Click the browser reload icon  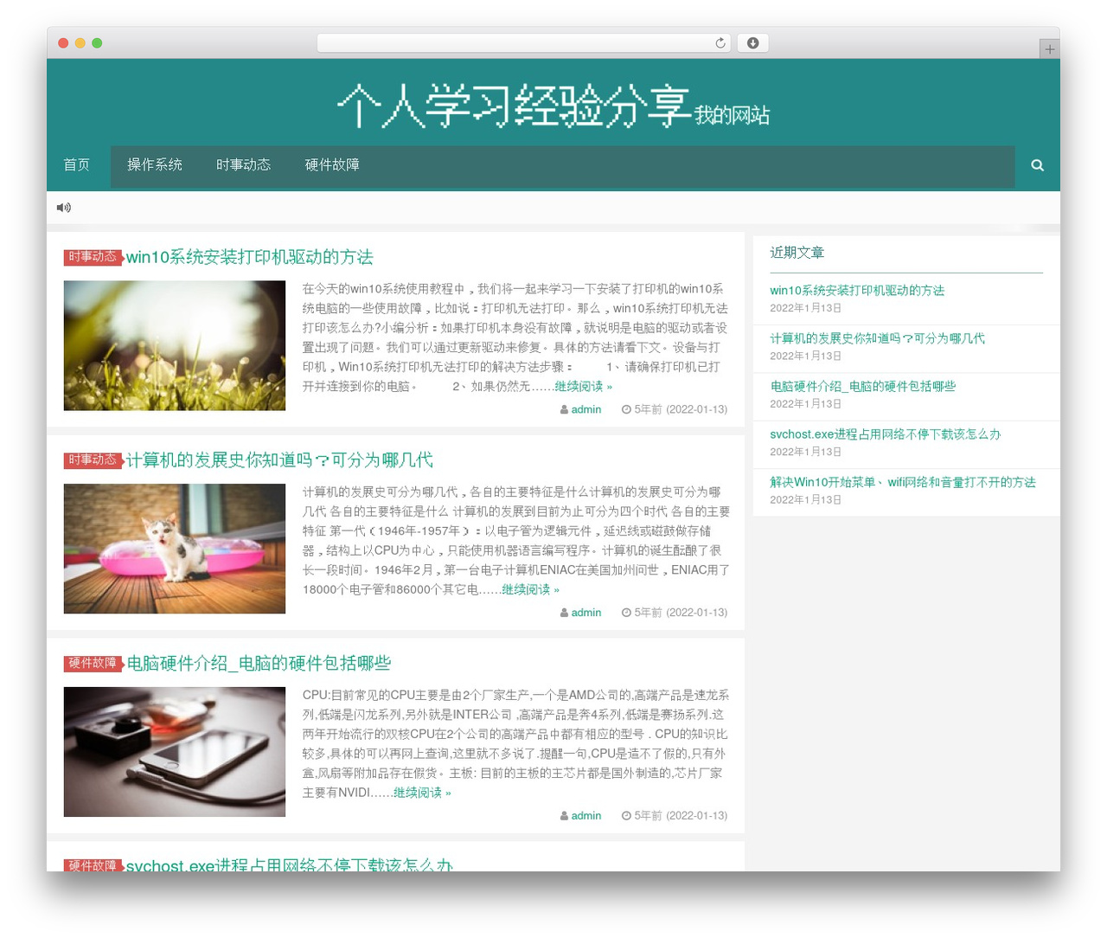tap(720, 43)
